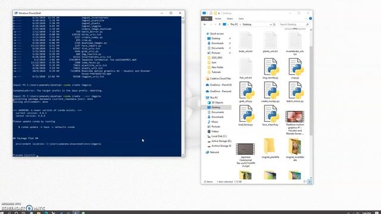Click the Proceed prompt line in PowerShell
Image resolution: width=381 pixels, height=214 pixels.
(24, 155)
